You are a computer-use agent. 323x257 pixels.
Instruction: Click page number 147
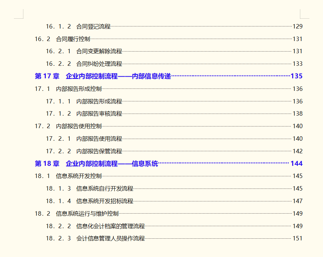[x=298, y=201]
